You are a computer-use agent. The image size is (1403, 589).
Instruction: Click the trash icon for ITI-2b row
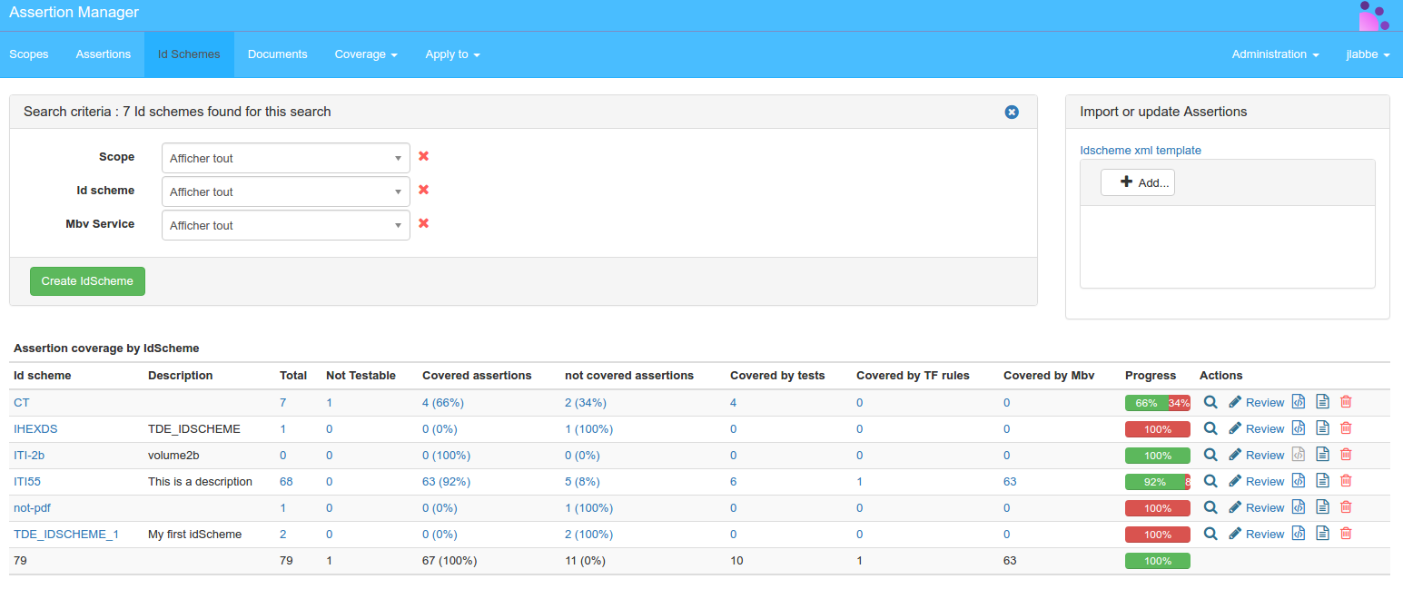[x=1346, y=455]
